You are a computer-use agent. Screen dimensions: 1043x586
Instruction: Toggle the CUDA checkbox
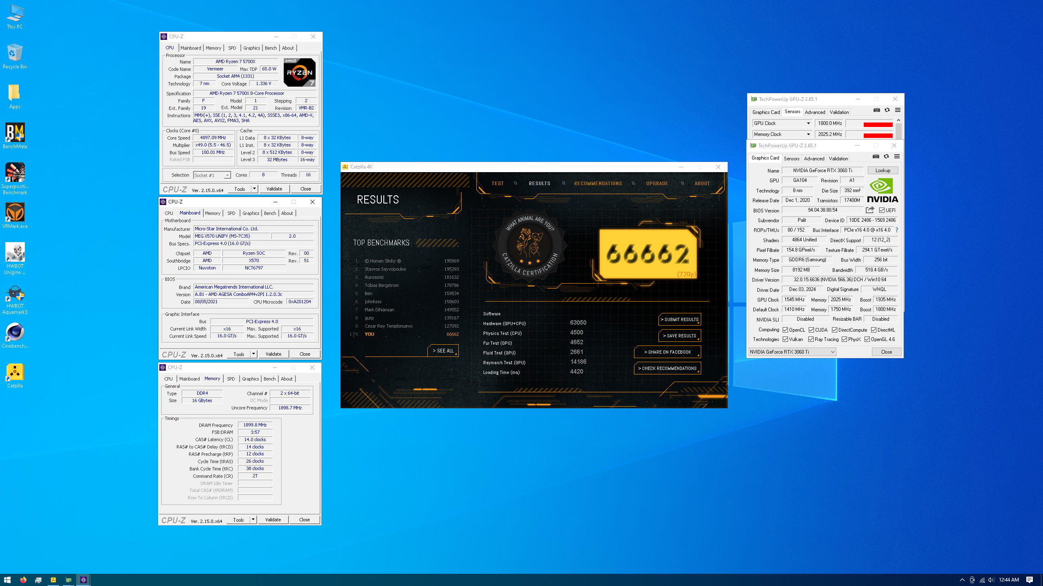click(812, 330)
